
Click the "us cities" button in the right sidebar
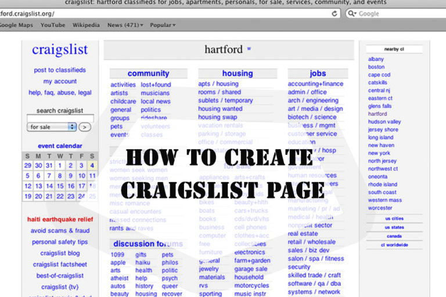(x=394, y=219)
